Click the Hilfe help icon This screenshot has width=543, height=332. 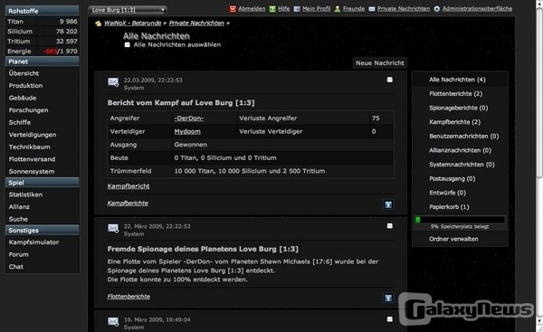[x=272, y=9]
